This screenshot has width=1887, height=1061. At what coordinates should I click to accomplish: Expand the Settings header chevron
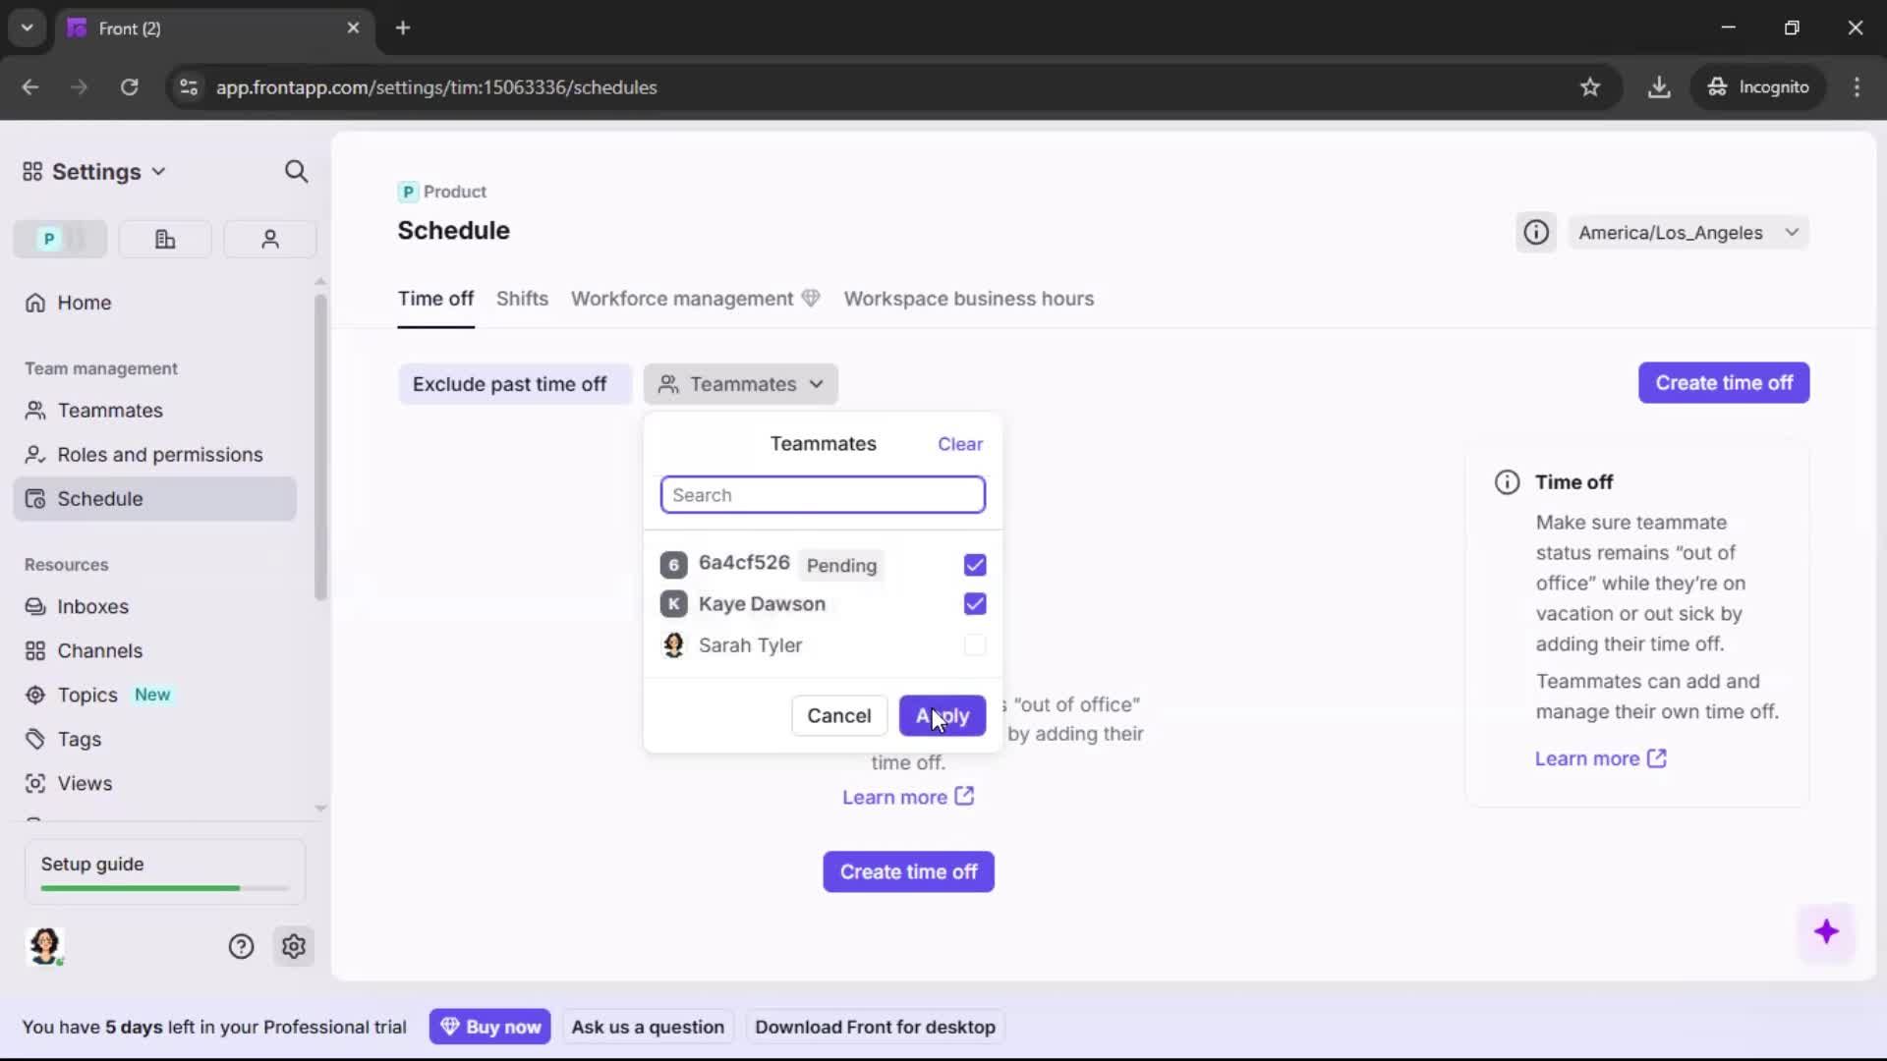(159, 171)
